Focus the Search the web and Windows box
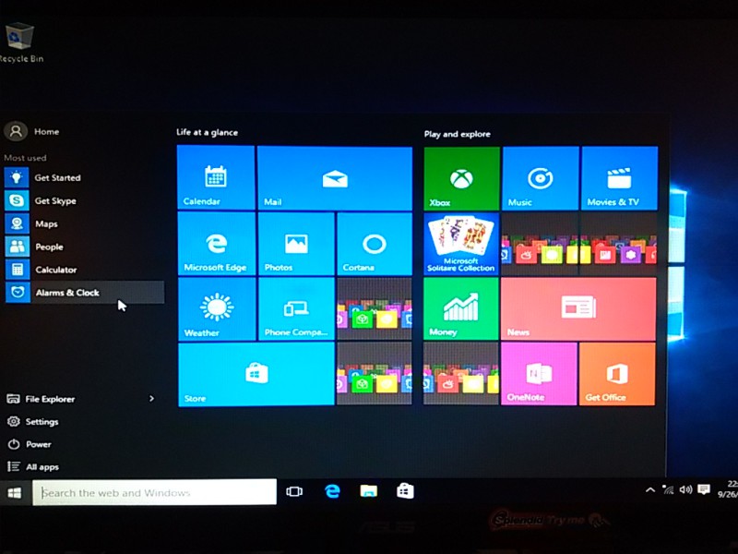Screen dimensions: 738x554 click(154, 492)
